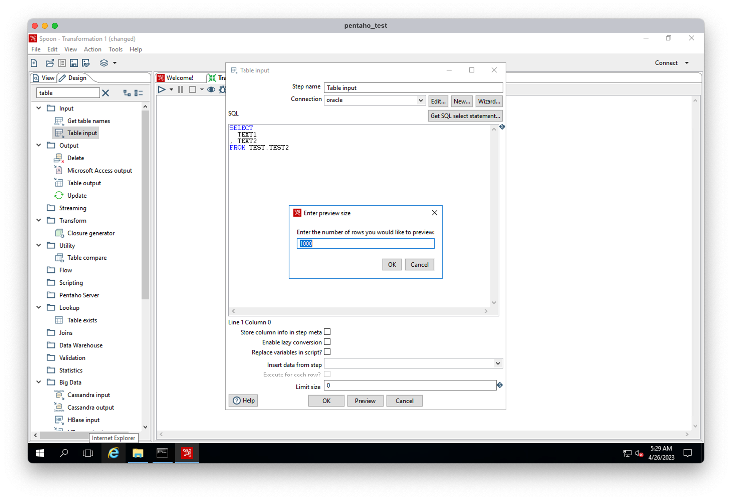Collapse the Big Data folder
732x500 pixels.
[x=39, y=382]
